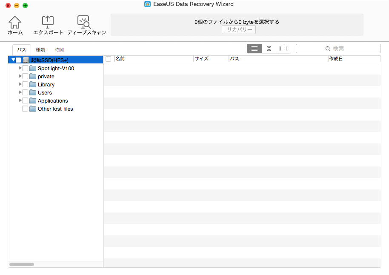Click the Home (ホーム) icon
This screenshot has width=389, height=275.
click(15, 23)
